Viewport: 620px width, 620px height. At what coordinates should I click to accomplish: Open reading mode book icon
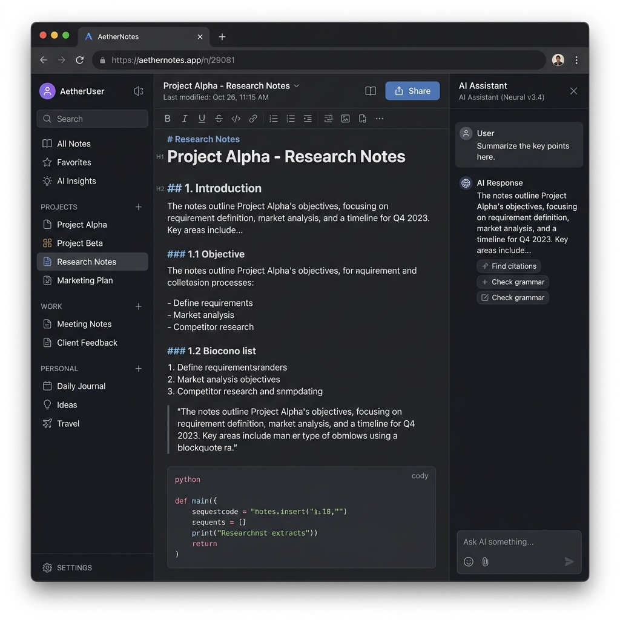[371, 91]
